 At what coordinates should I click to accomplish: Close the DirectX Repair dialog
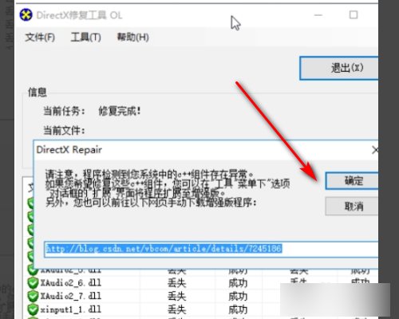[375, 150]
